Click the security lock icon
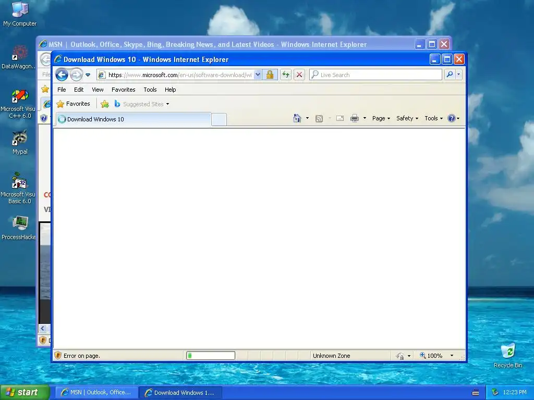 coord(270,74)
